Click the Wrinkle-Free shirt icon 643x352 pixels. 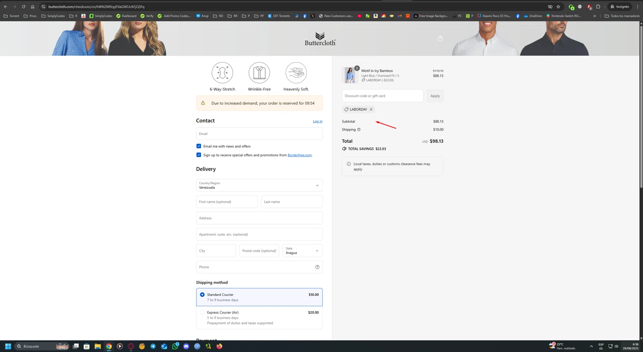259,73
